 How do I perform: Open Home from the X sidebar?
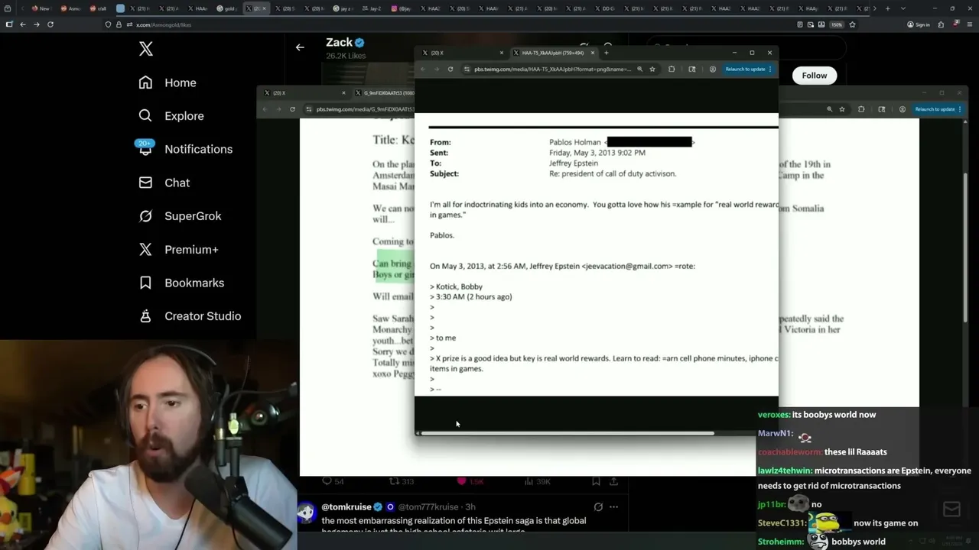168,82
